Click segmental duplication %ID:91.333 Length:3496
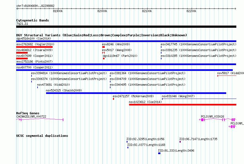 point(176,151)
